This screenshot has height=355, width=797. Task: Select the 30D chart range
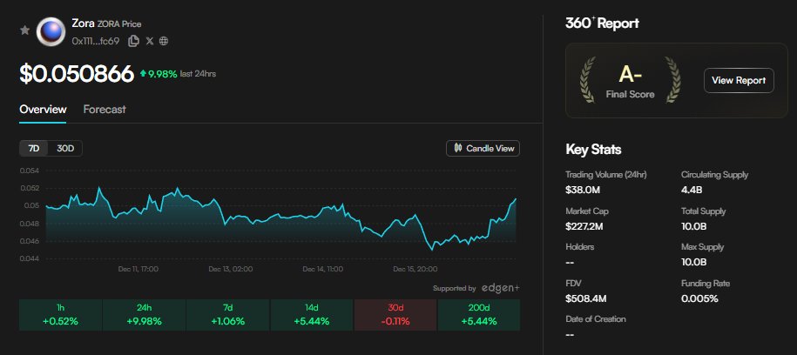[x=65, y=148]
